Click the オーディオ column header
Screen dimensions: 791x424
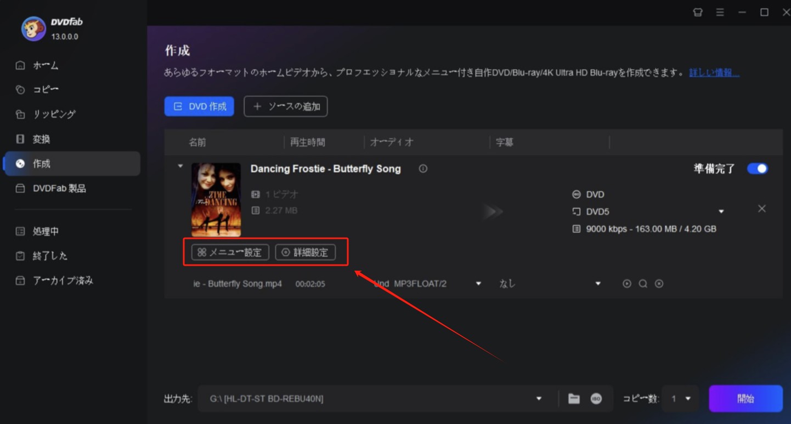click(x=392, y=142)
